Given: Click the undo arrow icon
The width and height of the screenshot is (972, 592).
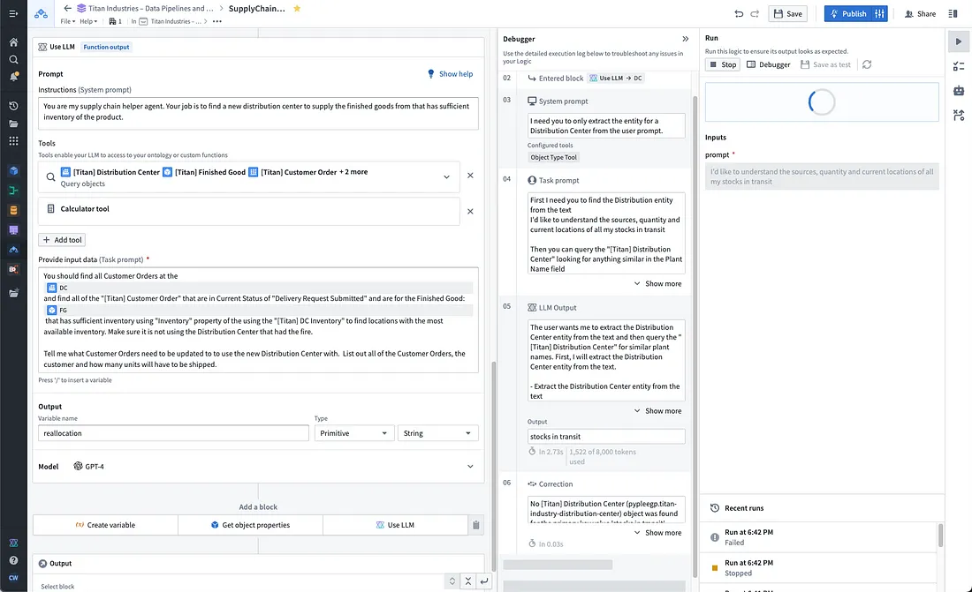Looking at the screenshot, I should pyautogui.click(x=739, y=13).
